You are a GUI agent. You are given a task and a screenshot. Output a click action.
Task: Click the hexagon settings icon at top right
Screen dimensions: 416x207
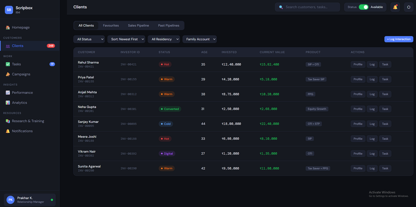click(408, 7)
